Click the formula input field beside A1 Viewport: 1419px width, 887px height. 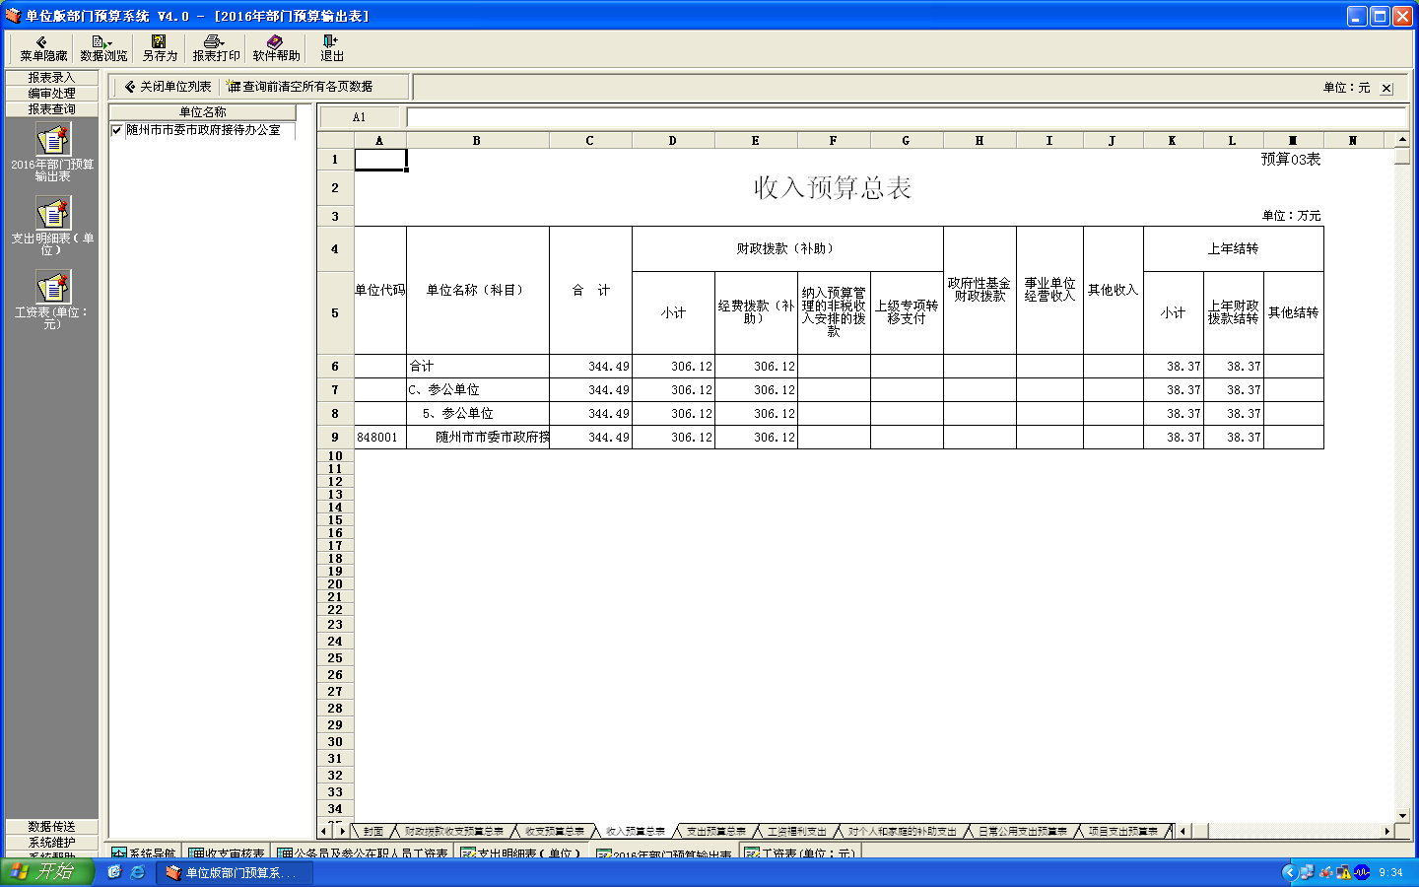point(905,117)
